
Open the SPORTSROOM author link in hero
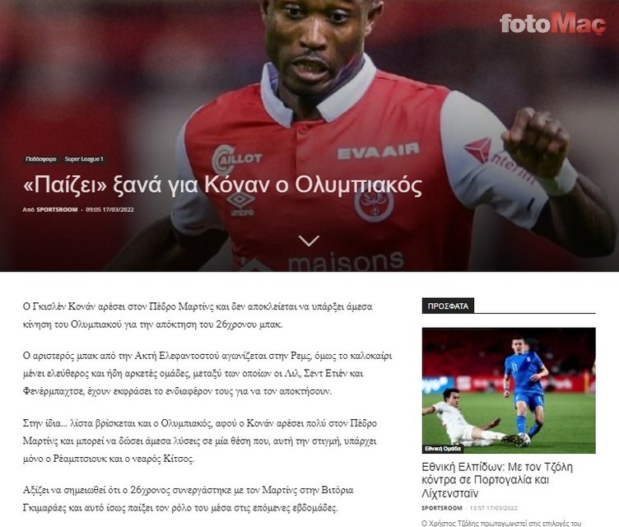click(x=57, y=209)
